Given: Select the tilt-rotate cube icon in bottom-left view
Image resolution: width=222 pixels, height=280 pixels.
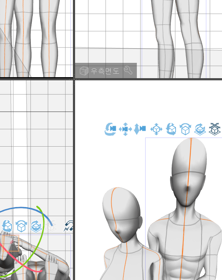Looking at the screenshot, I should click(21, 226).
